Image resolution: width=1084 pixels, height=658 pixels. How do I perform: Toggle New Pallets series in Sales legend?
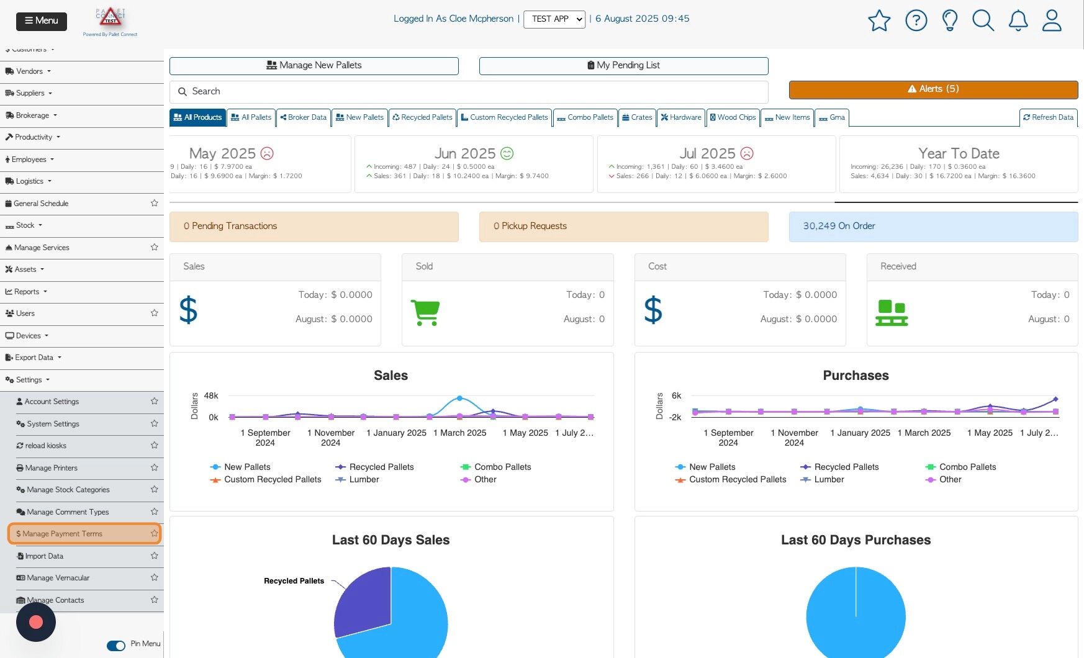pos(240,467)
